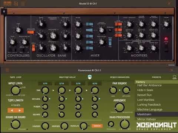Toggle the black switch below the red lamp
Image resolution: width=178 pixels, height=133 pixels.
click(x=166, y=48)
